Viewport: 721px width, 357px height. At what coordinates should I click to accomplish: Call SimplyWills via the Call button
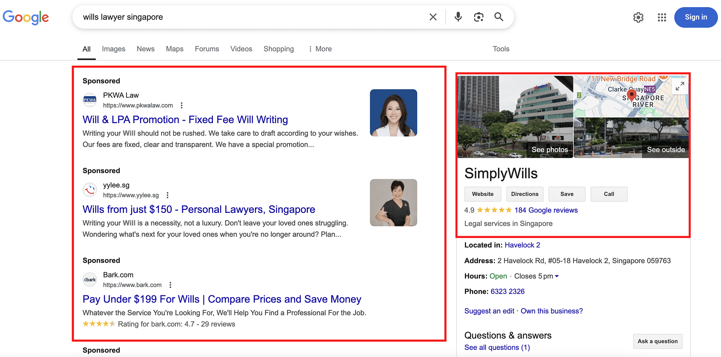[x=609, y=194]
